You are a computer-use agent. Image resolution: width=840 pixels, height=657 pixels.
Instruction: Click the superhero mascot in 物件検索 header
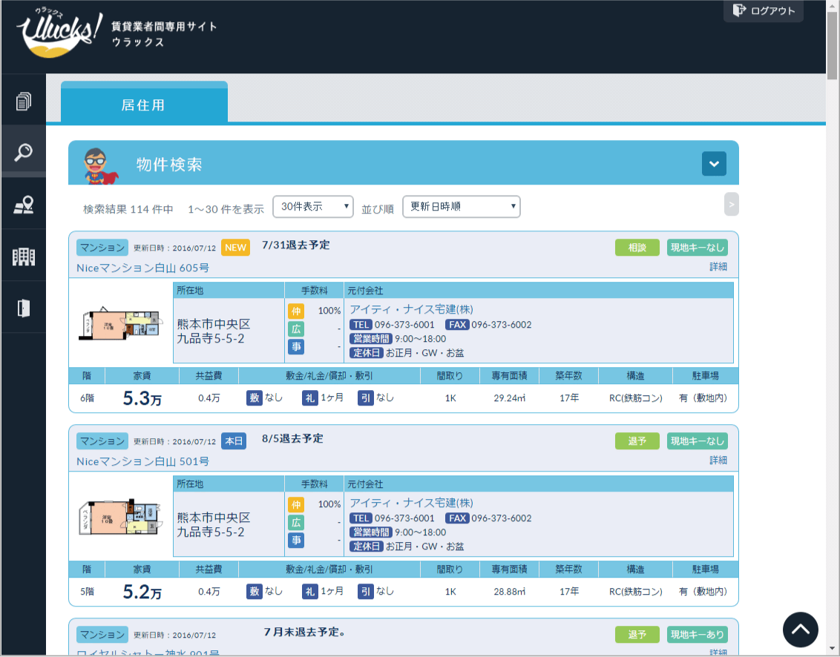[x=99, y=167]
